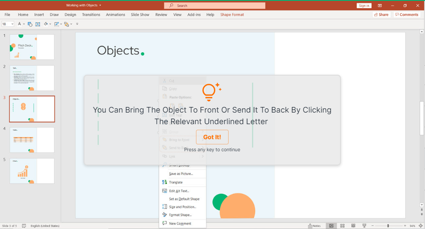The image size is (425, 229).
Task: Select slide 3 Objects thumbnail
Action: [x=32, y=109]
